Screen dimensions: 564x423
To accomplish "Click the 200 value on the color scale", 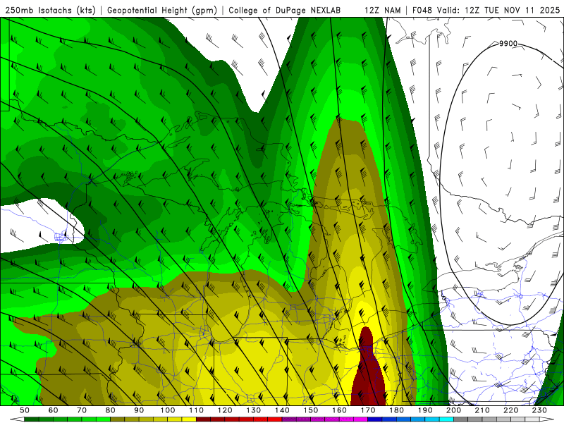I will (453, 410).
